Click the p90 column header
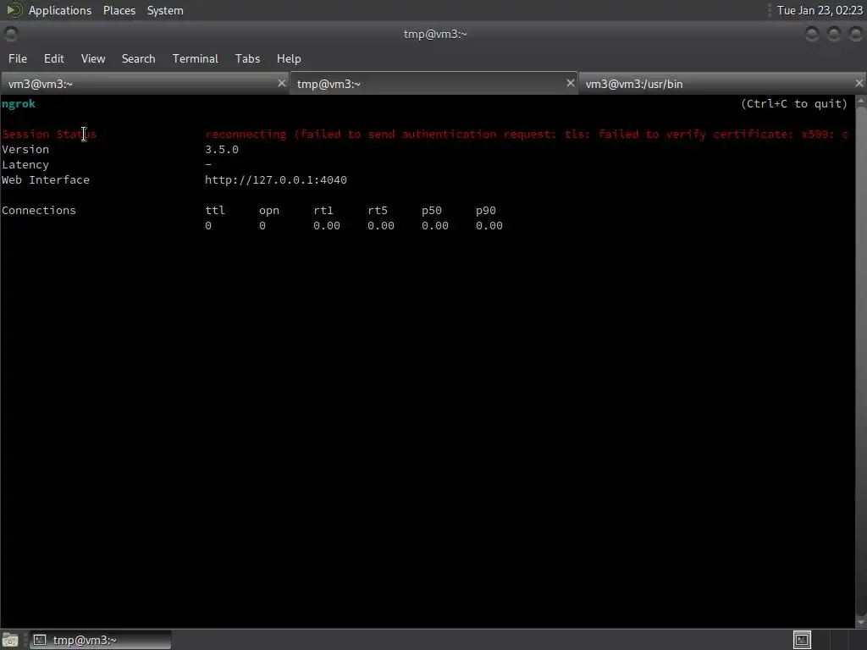Screen dimensions: 867x650 tap(486, 211)
